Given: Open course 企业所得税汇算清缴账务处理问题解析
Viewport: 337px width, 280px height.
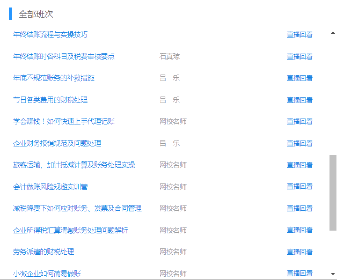Looking at the screenshot, I should click(71, 230).
